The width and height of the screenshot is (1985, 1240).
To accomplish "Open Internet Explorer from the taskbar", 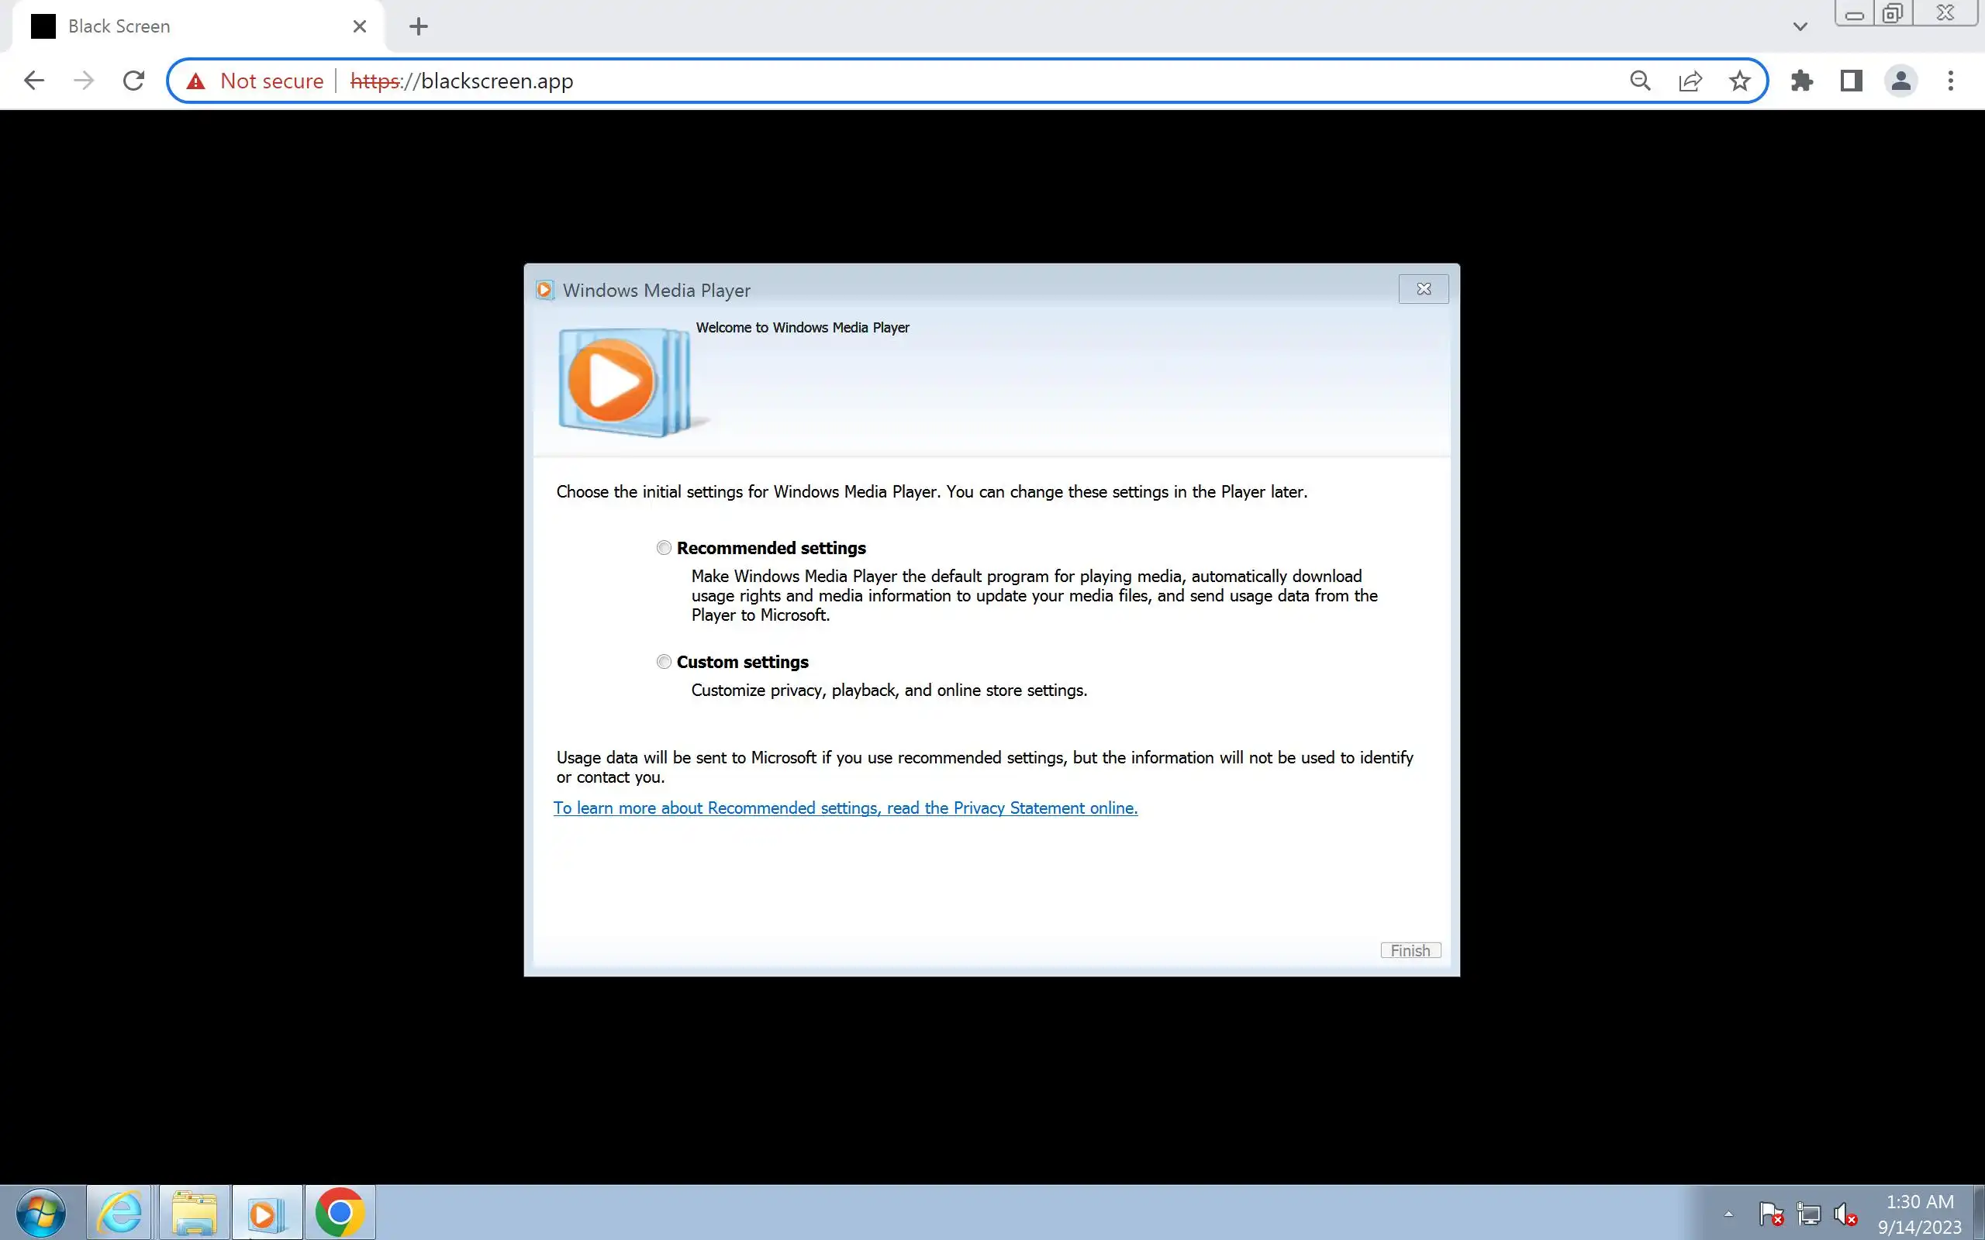I will [x=119, y=1212].
